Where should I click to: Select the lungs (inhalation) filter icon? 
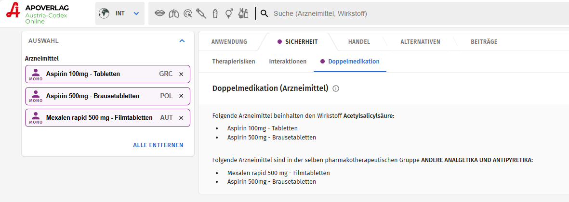[x=174, y=14]
